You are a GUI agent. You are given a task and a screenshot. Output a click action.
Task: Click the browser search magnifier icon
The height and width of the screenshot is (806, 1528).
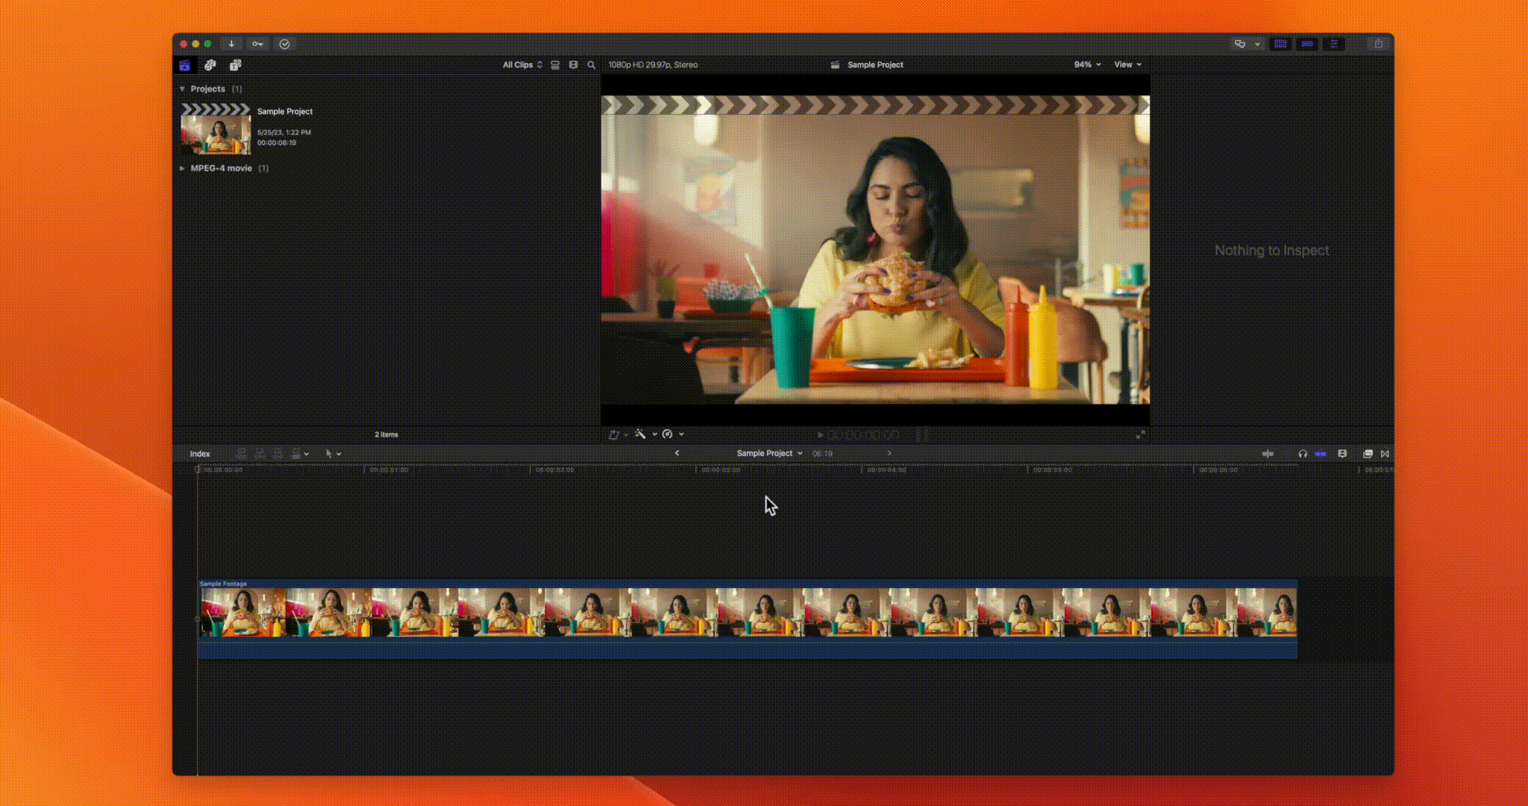pyautogui.click(x=592, y=65)
